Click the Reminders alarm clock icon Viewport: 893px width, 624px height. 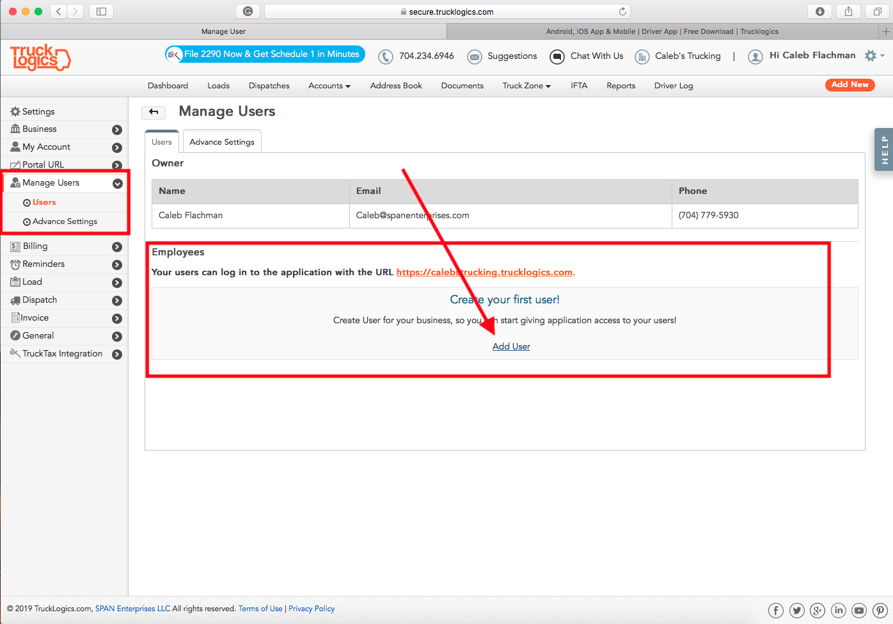click(15, 264)
